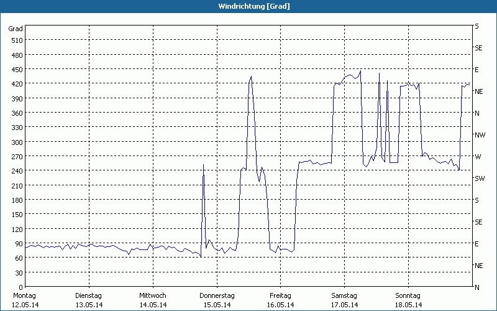Click the 510 value on the y-axis

pyautogui.click(x=16, y=40)
